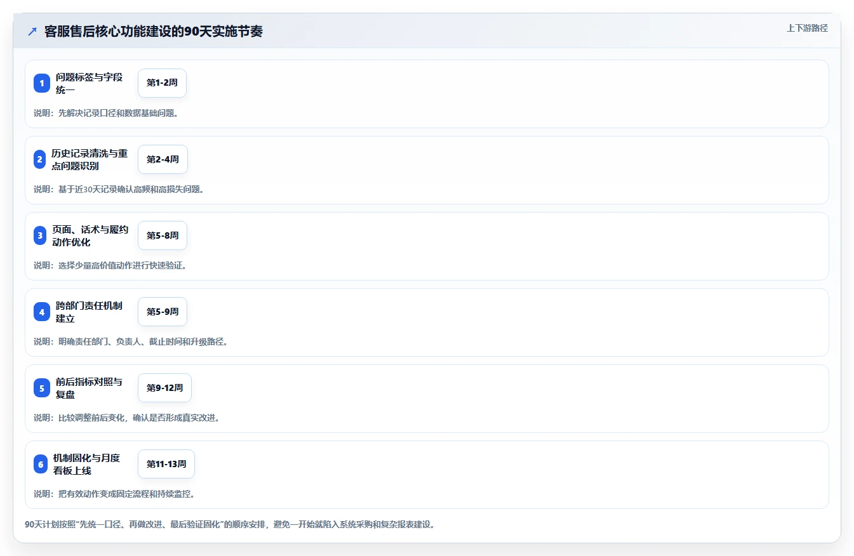The width and height of the screenshot is (854, 556).
Task: Click the 上下游路径 label in header
Action: coord(807,28)
